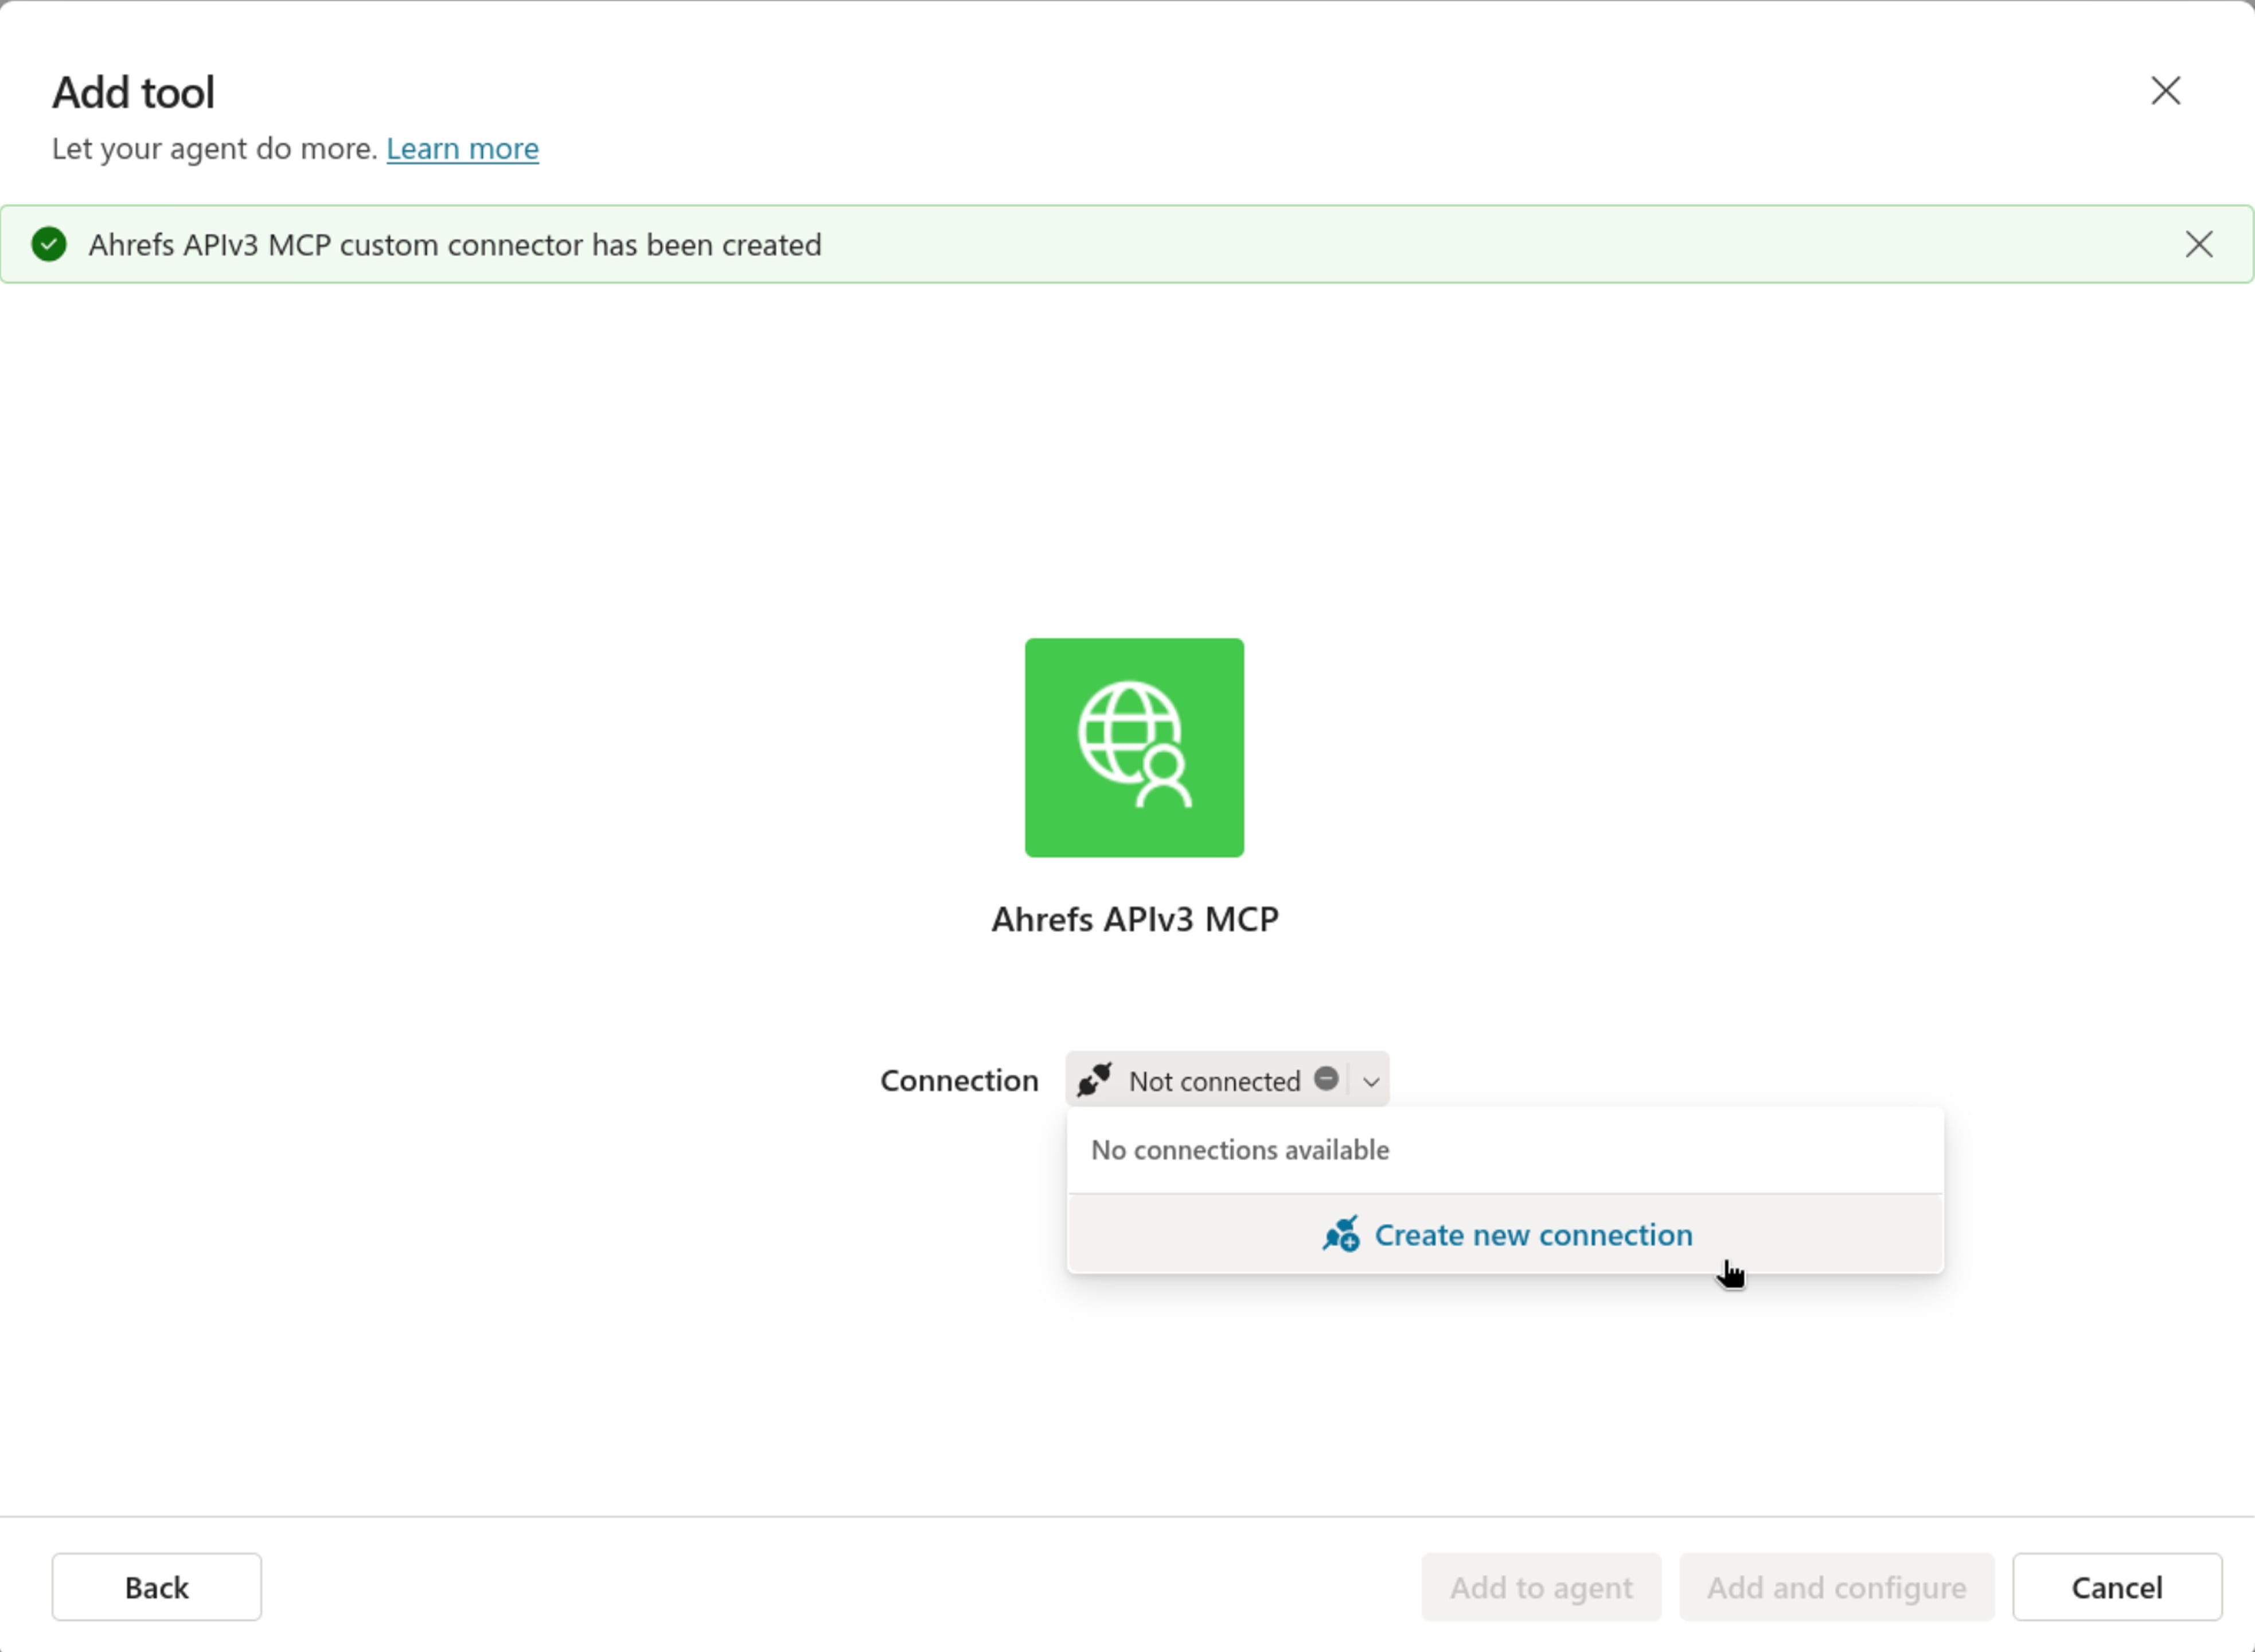The image size is (2255, 1652).
Task: Choose Create new connection
Action: click(x=1532, y=1235)
